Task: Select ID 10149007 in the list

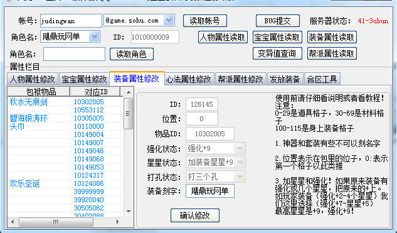Action: tap(89, 143)
